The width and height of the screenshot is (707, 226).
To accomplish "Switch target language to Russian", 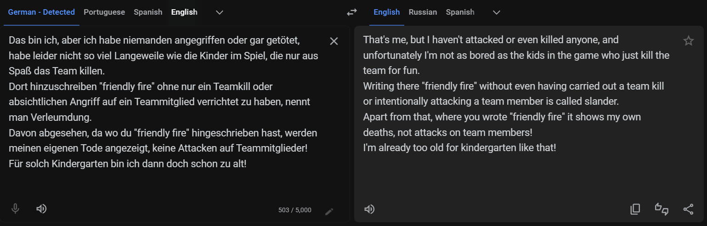I will point(423,12).
